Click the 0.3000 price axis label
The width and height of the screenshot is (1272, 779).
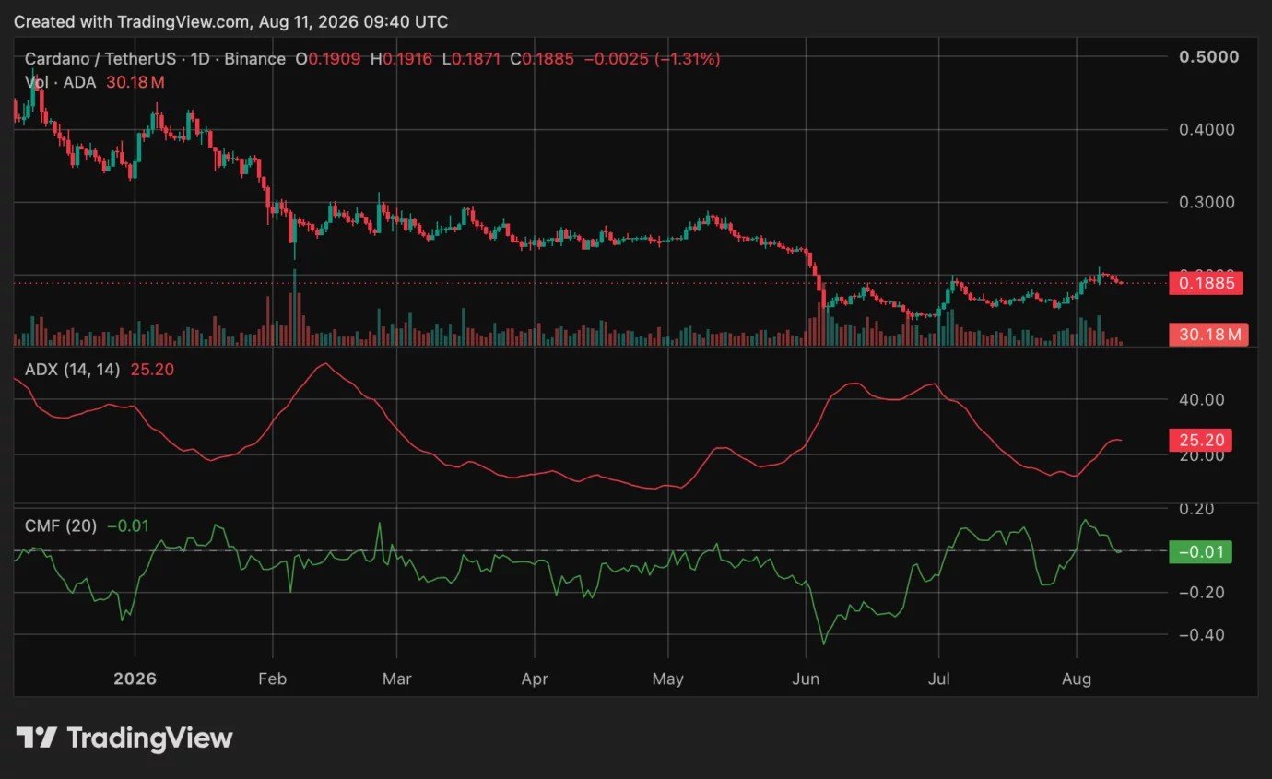(1209, 202)
